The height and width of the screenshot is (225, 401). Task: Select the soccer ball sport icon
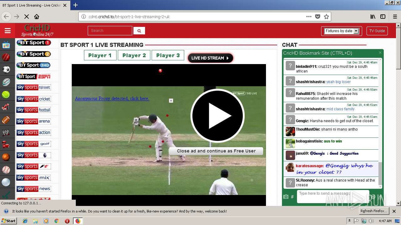pos(6,69)
